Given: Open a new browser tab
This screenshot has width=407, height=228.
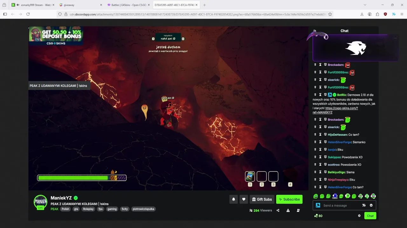Looking at the screenshot, I should 204,5.
